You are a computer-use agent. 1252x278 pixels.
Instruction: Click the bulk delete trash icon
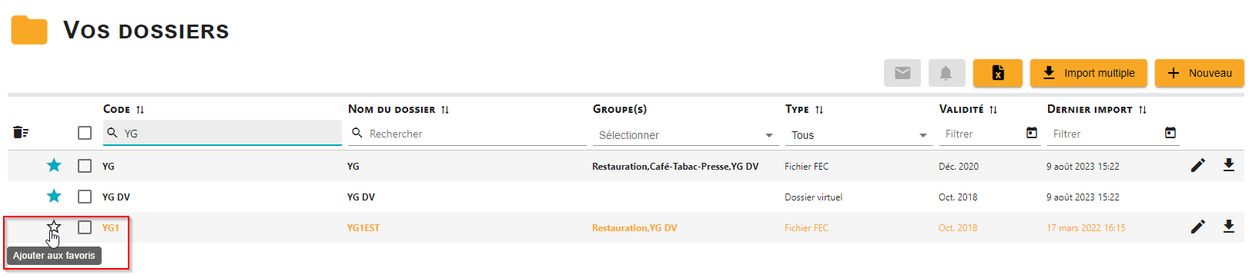[21, 133]
